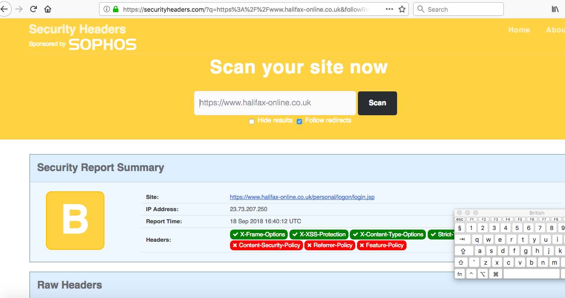The width and height of the screenshot is (565, 298).
Task: Tap the F5 key on keyboard viewer
Action: (520, 219)
